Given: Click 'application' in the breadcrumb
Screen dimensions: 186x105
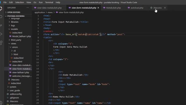Looking at the screenshot, I should [40, 12].
